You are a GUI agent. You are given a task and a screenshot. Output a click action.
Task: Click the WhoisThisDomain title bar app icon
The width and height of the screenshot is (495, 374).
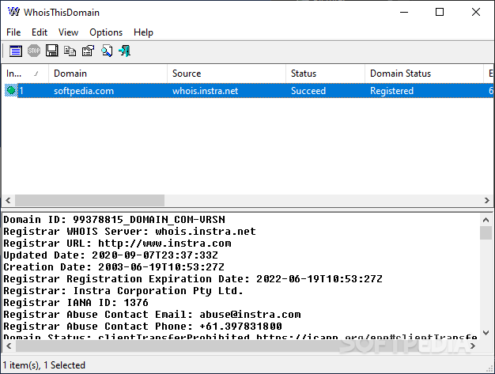[x=13, y=12]
